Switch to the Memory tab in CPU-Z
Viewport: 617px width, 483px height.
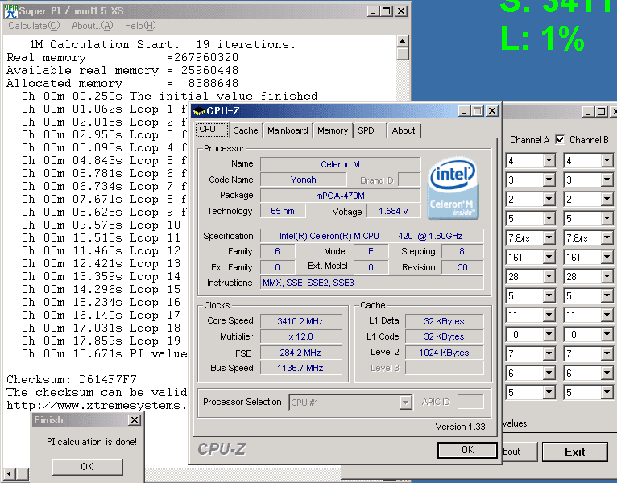[333, 130]
